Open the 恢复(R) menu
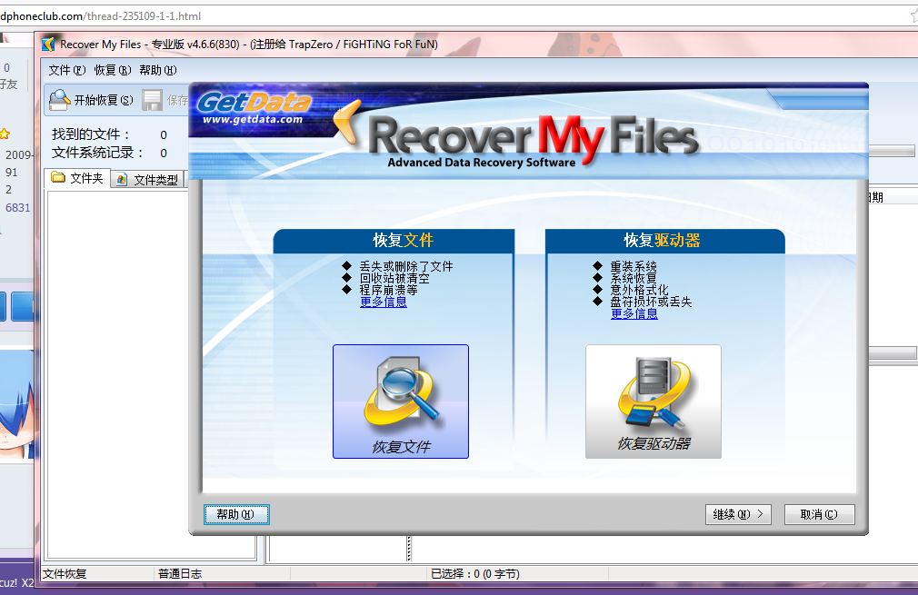This screenshot has height=595, width=918. click(113, 70)
